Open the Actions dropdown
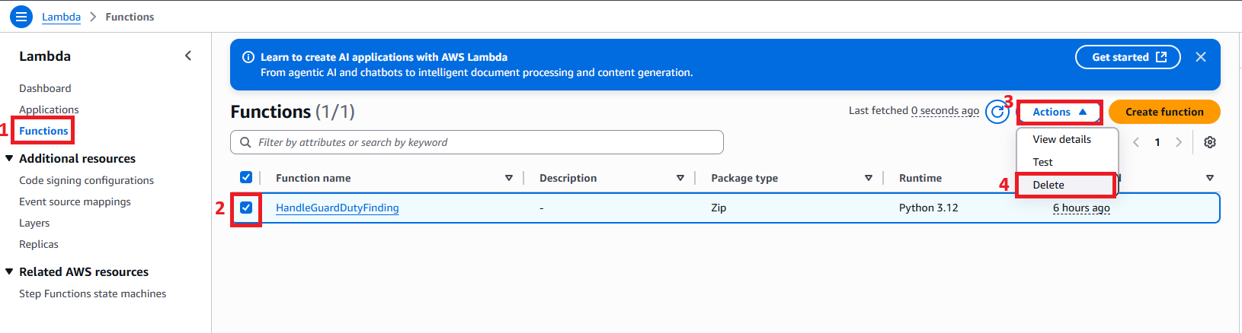Image resolution: width=1242 pixels, height=333 pixels. pyautogui.click(x=1060, y=112)
